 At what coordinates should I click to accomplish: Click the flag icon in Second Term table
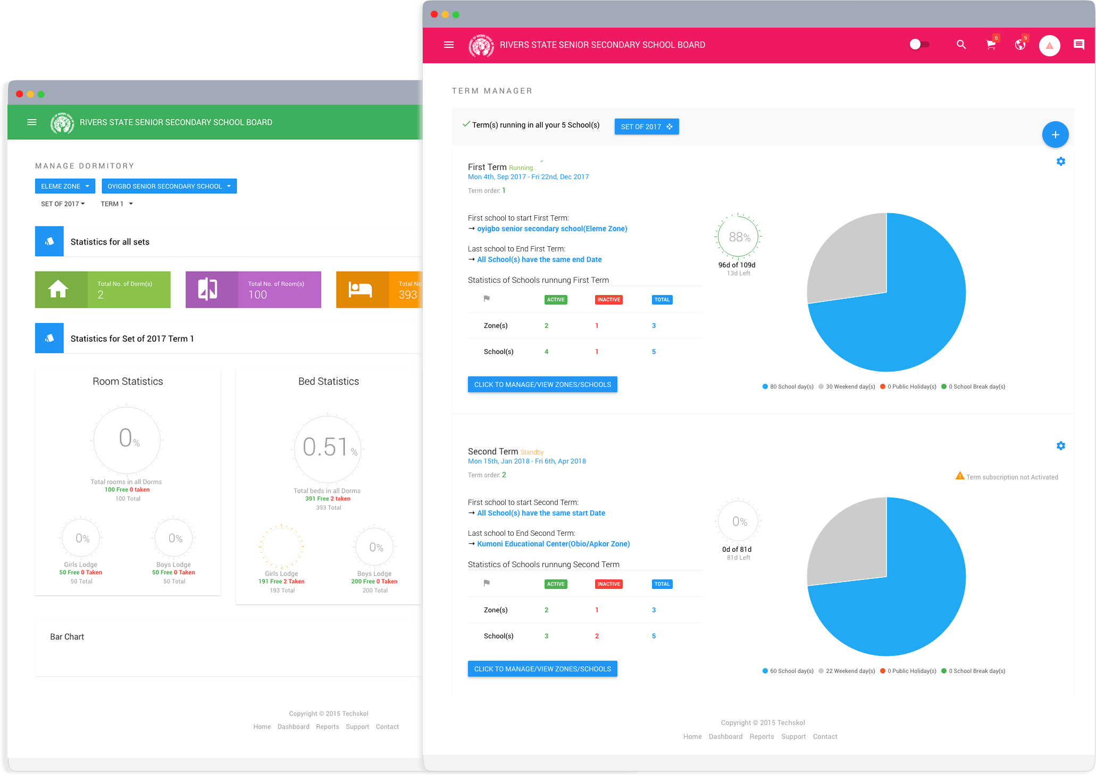[486, 583]
